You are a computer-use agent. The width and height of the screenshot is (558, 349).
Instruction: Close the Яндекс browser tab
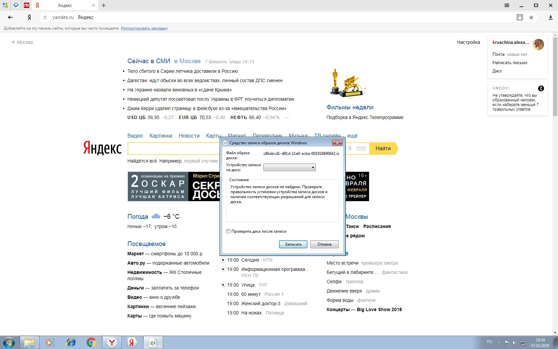[x=94, y=5]
